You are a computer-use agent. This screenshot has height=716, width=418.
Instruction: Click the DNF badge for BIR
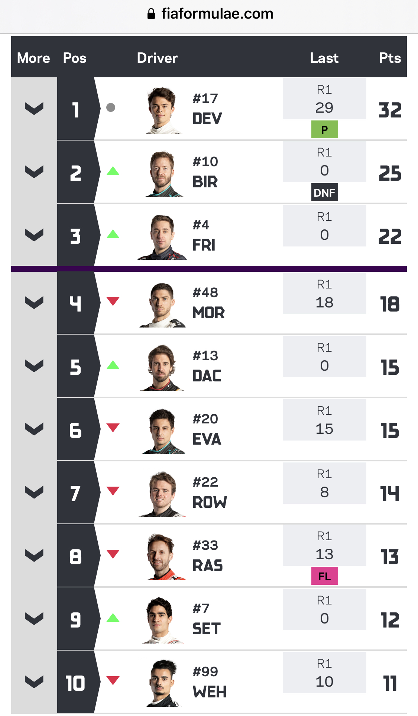click(x=324, y=193)
